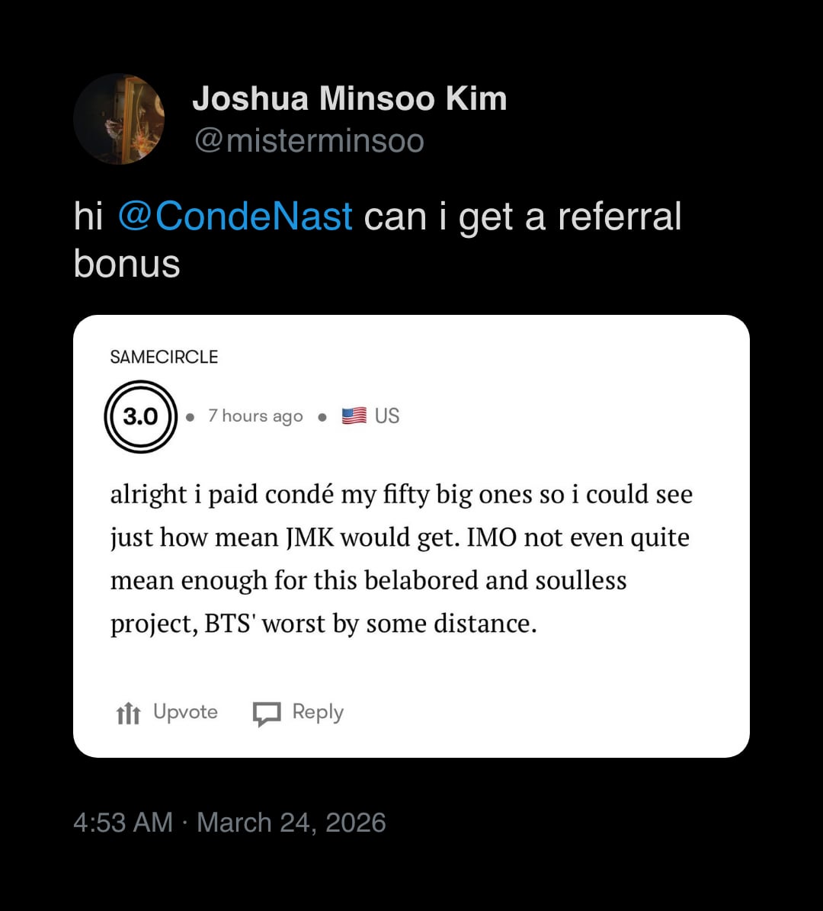Visit the @misterminsoo handle

click(x=309, y=141)
